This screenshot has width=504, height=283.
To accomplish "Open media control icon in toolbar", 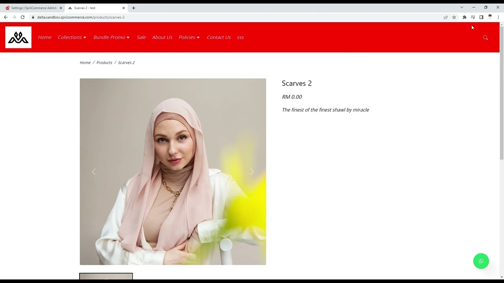I will pos(473,17).
